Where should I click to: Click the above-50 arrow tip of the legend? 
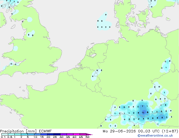click(x=89, y=134)
